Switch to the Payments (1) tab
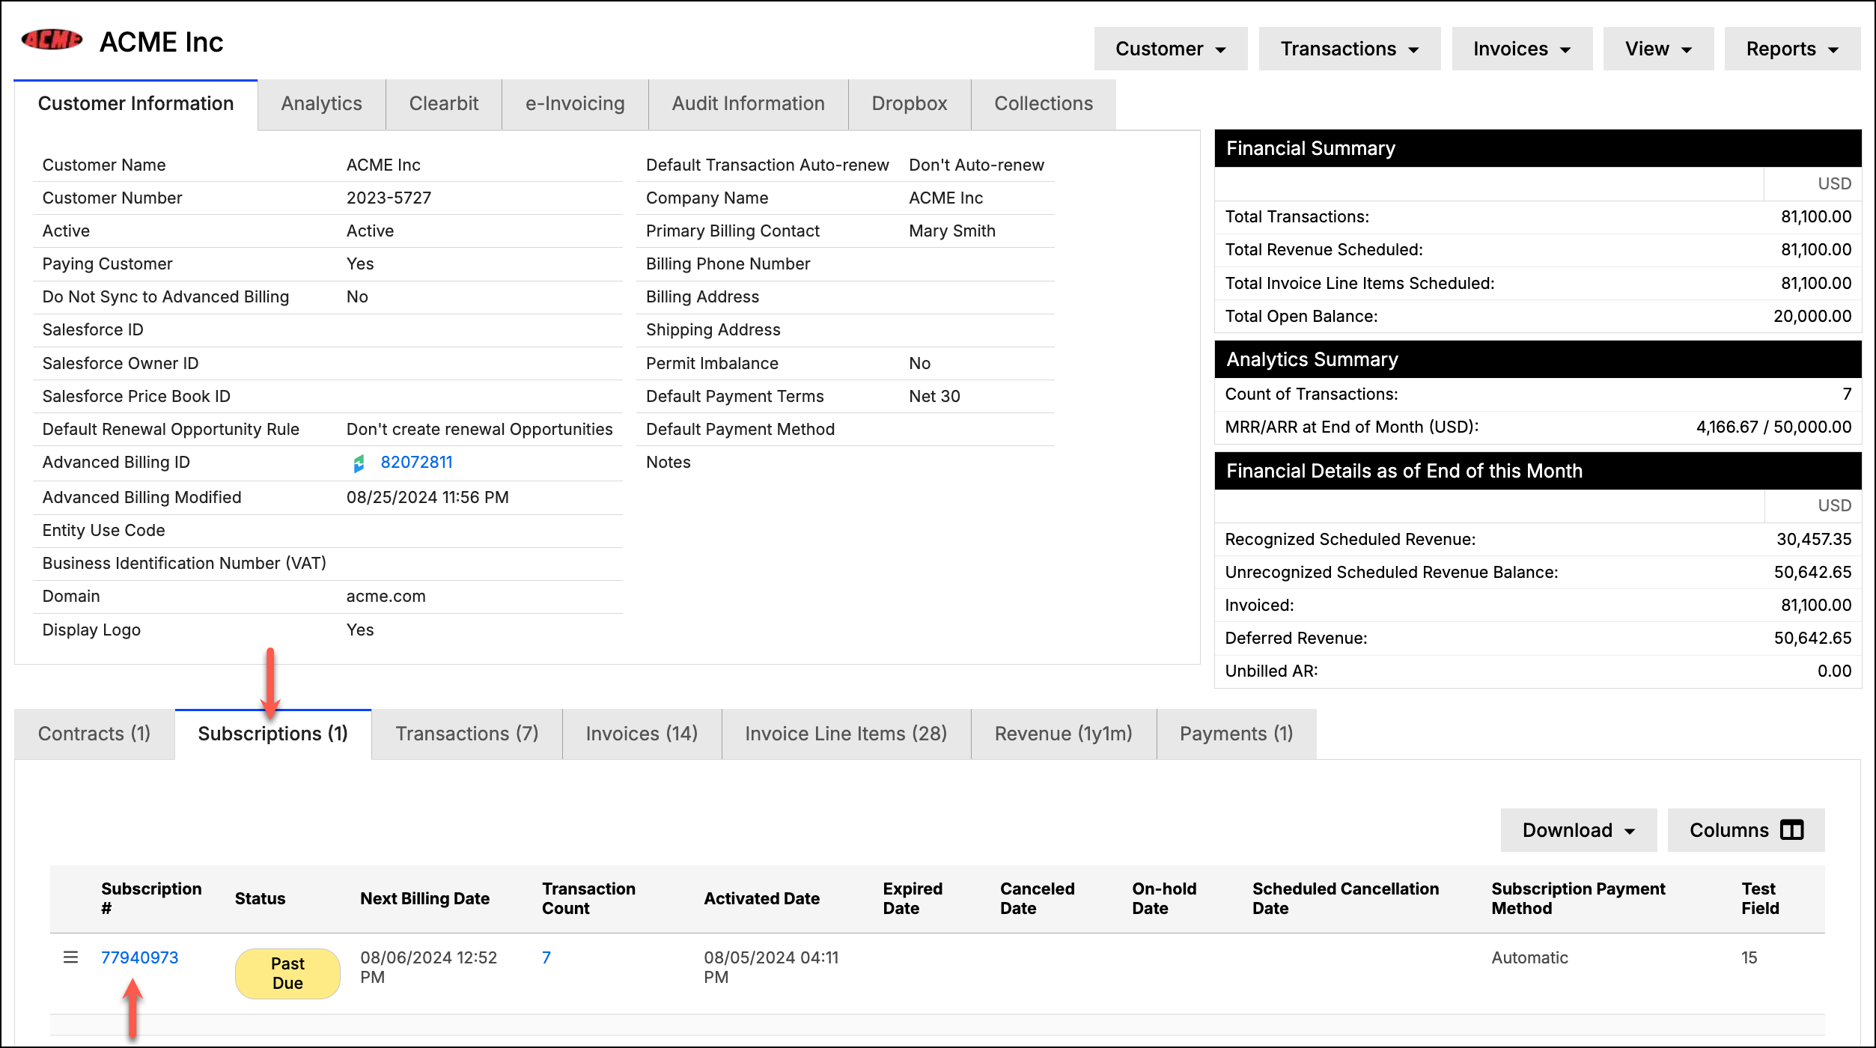The image size is (1876, 1048). [x=1237, y=734]
